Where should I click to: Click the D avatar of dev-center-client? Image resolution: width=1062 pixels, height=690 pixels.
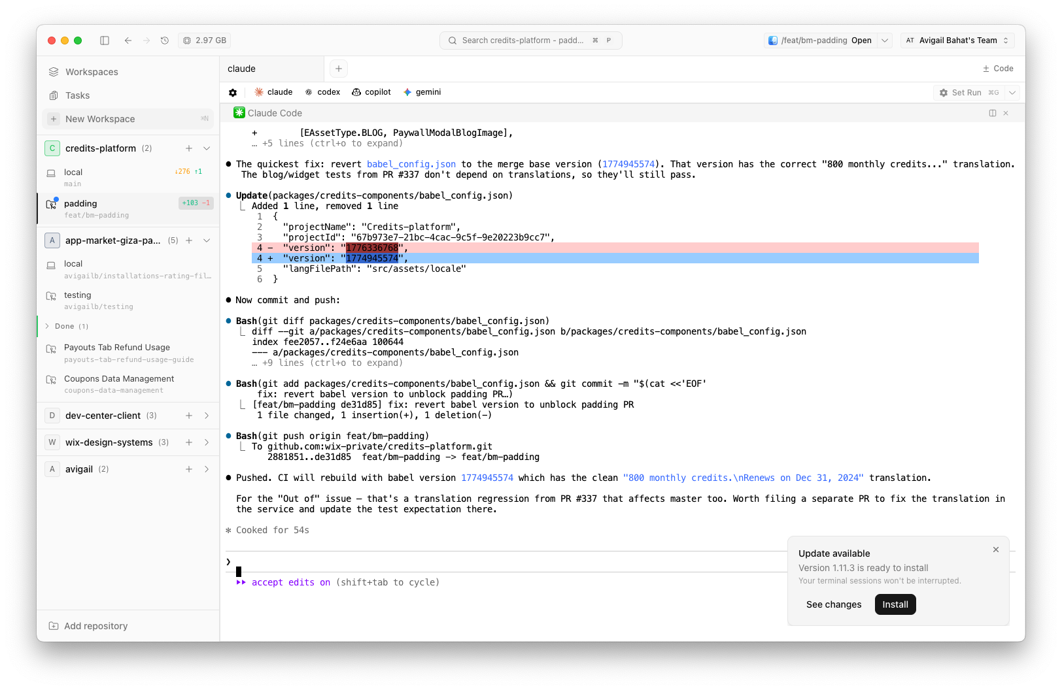click(52, 416)
